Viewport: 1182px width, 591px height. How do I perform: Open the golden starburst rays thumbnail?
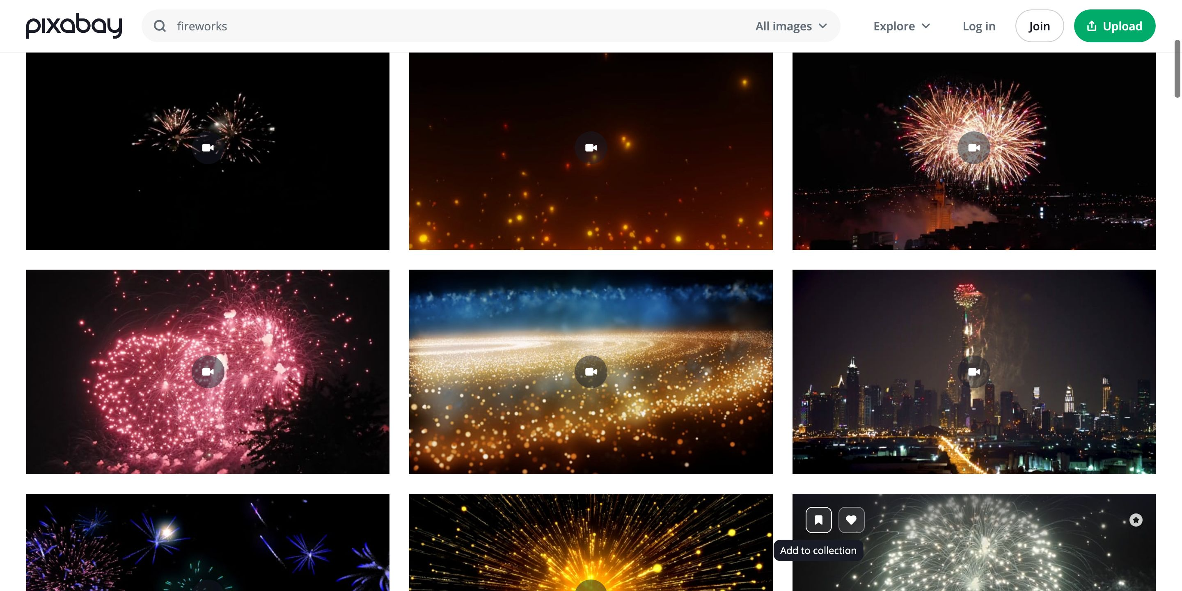pyautogui.click(x=591, y=542)
